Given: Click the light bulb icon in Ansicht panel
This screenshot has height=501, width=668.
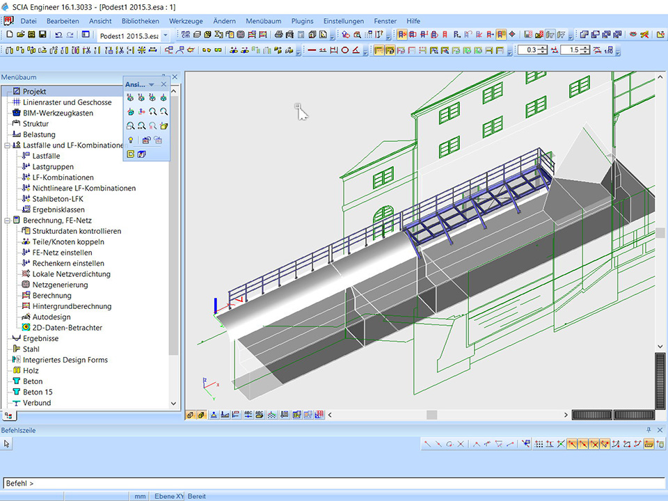Looking at the screenshot, I should coord(130,140).
